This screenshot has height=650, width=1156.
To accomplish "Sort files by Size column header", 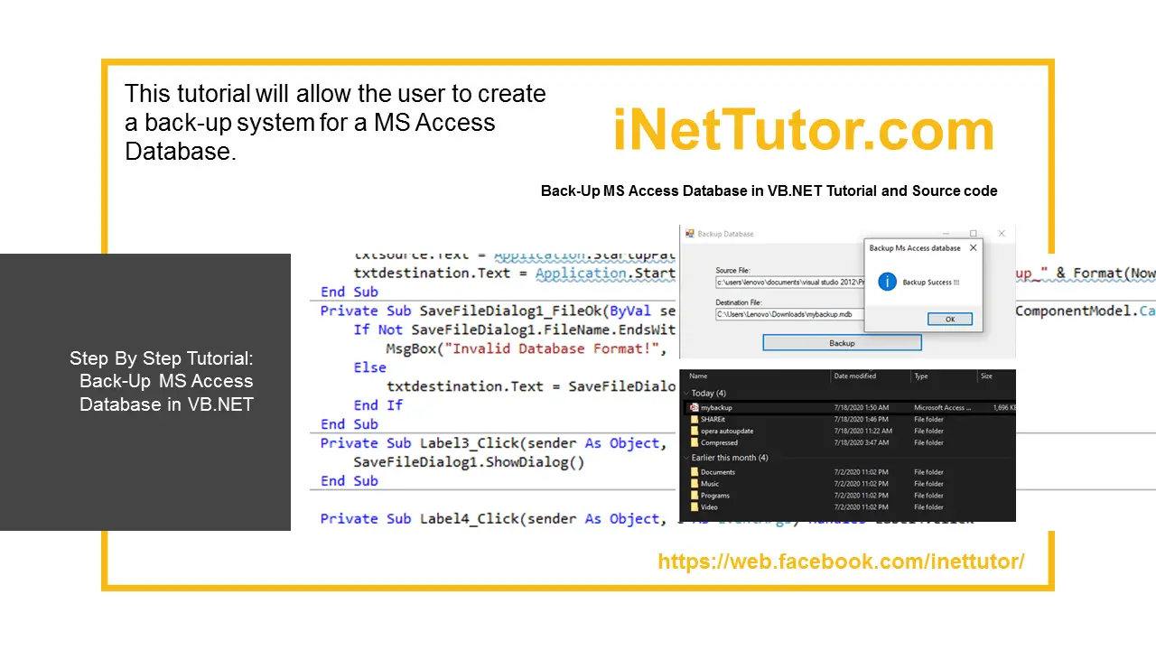I will 986,376.
